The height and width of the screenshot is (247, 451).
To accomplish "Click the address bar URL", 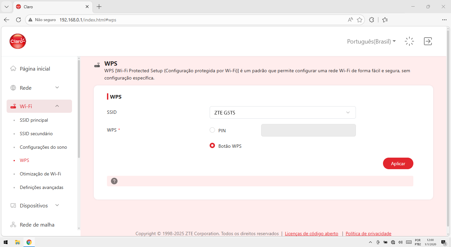I will 88,20.
